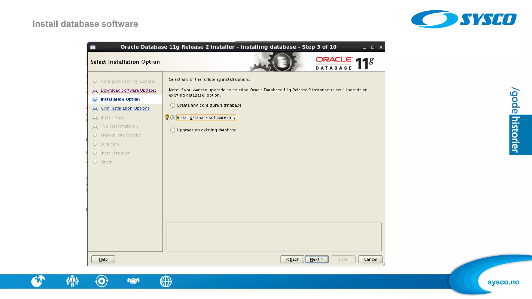Screen dimensions: 532x299
Task: Click the 'Typical Installation' step text
Action: (x=119, y=126)
